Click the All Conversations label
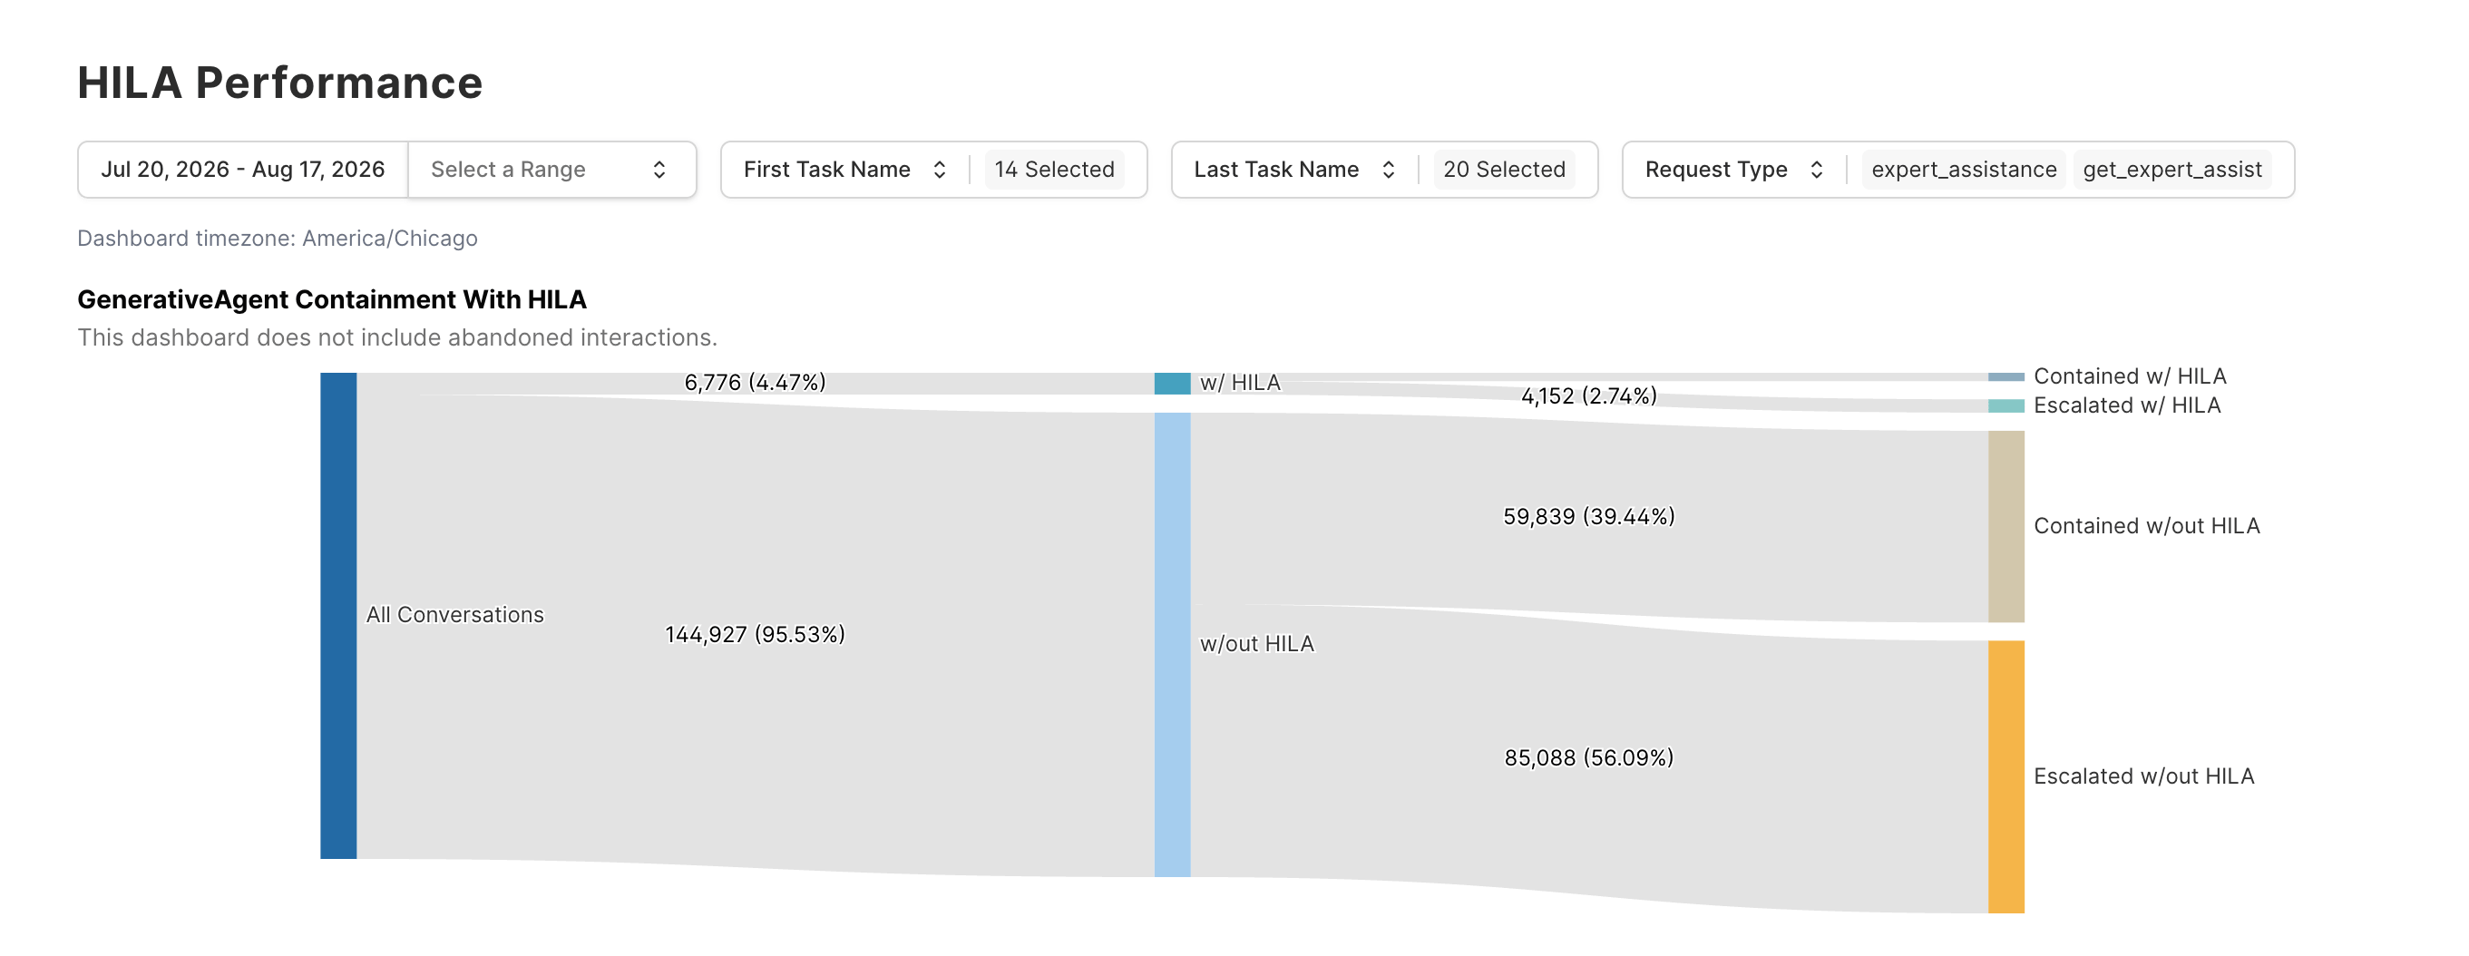 click(455, 615)
